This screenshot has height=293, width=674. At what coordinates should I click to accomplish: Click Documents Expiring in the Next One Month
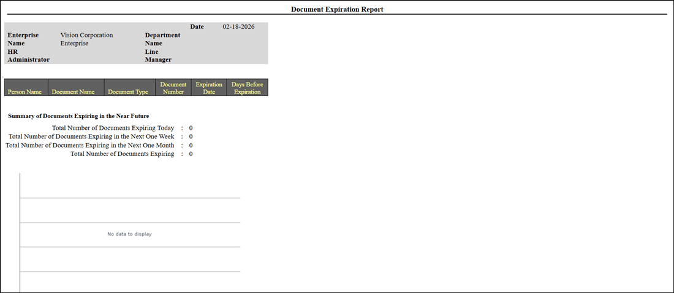tap(90, 145)
